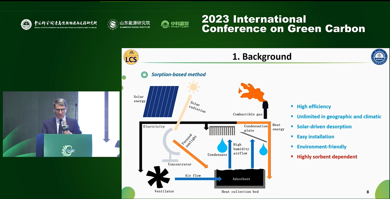Click the blue Air flow arrow
Viewport: 390px width, 199px height.
tap(198, 179)
